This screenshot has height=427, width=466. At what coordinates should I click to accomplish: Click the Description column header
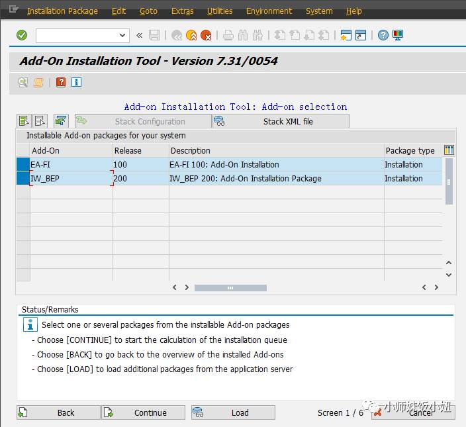(x=277, y=151)
